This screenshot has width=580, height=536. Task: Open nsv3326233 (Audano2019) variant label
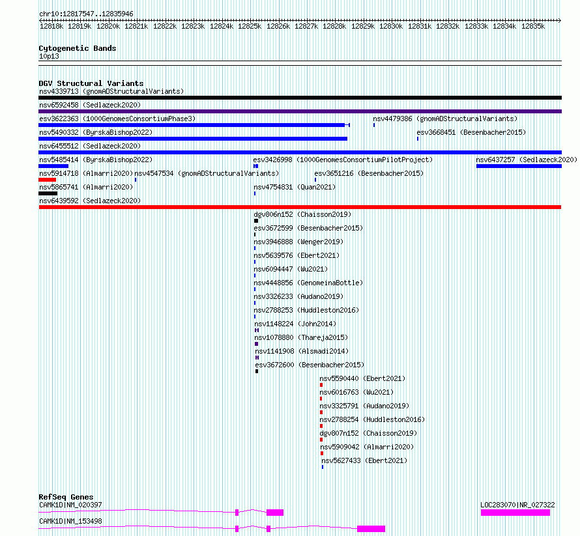(x=298, y=296)
